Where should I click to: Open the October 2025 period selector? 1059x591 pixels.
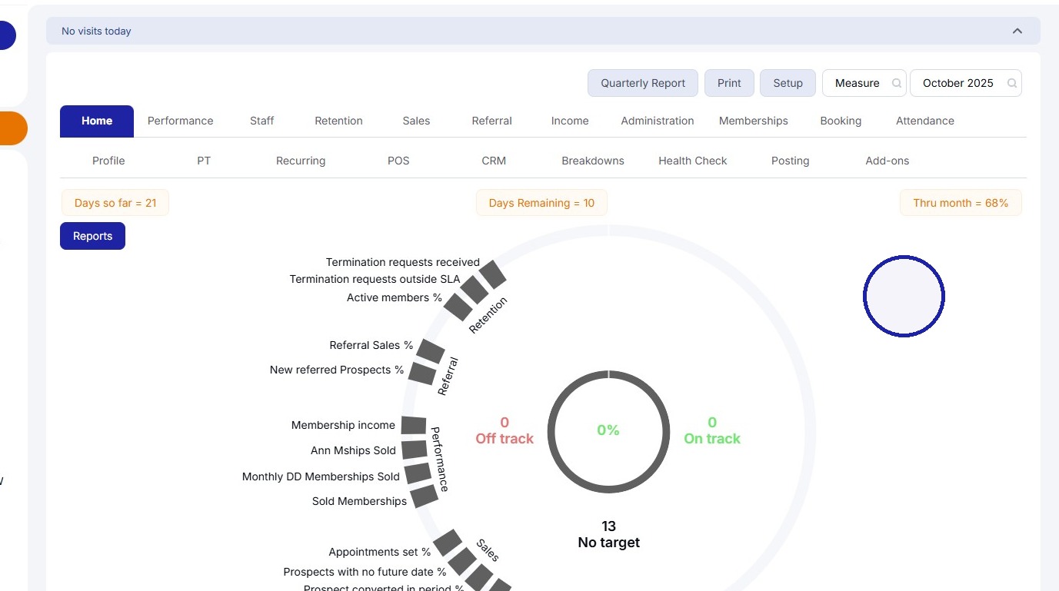(965, 83)
